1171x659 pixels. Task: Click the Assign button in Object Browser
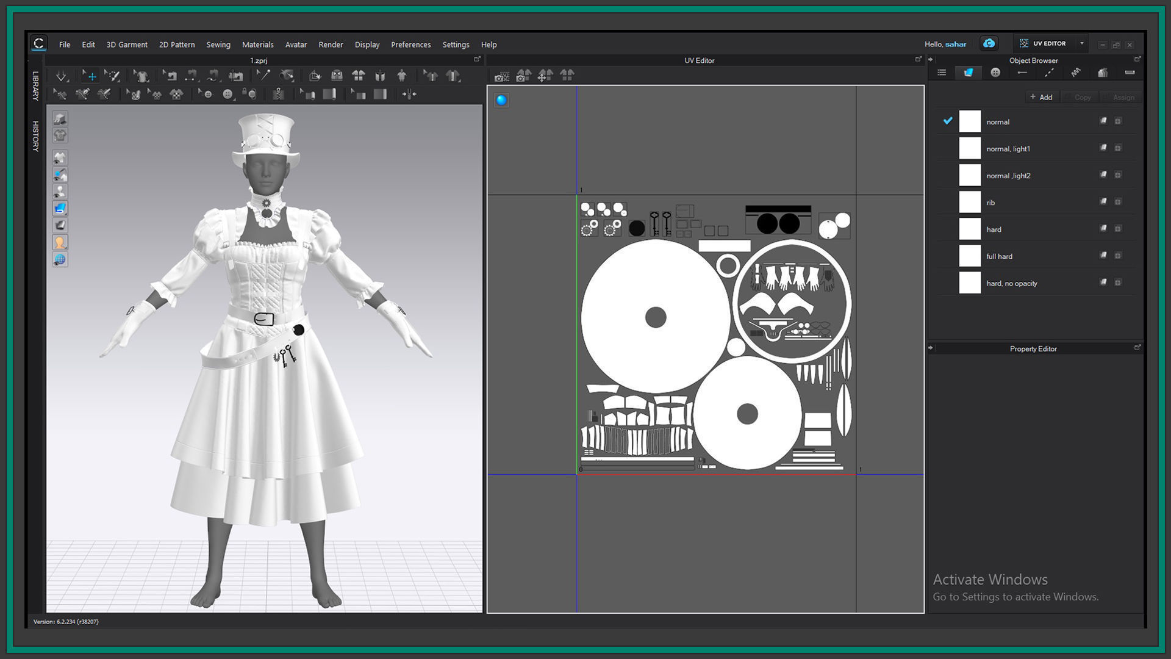coord(1120,97)
